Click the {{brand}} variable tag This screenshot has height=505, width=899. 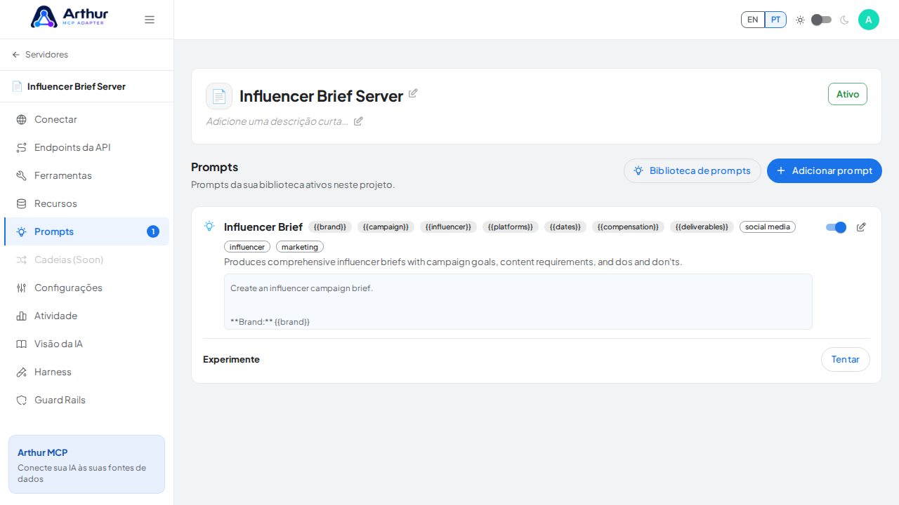click(x=330, y=227)
